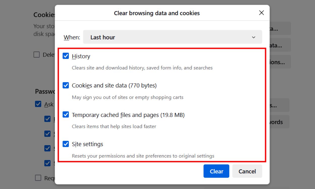Click the Cancel button

(x=247, y=171)
